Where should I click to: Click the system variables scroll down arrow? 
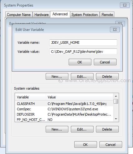pos(116,119)
